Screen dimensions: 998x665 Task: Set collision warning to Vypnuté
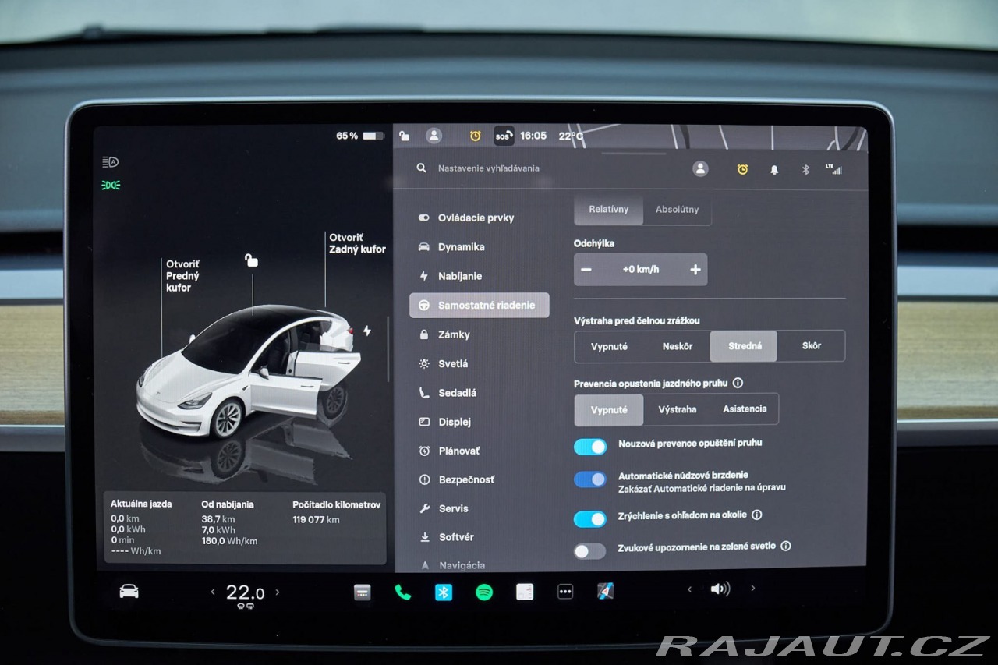pyautogui.click(x=609, y=346)
